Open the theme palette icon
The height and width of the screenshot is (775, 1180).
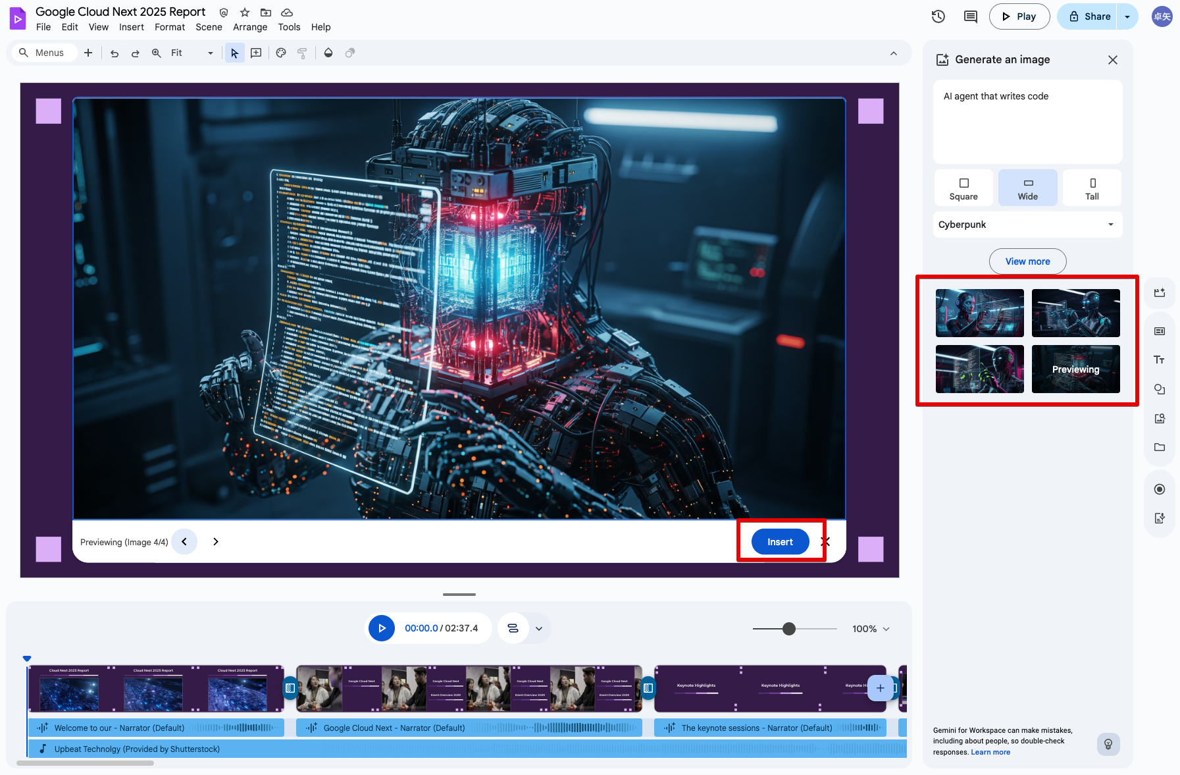tap(281, 53)
